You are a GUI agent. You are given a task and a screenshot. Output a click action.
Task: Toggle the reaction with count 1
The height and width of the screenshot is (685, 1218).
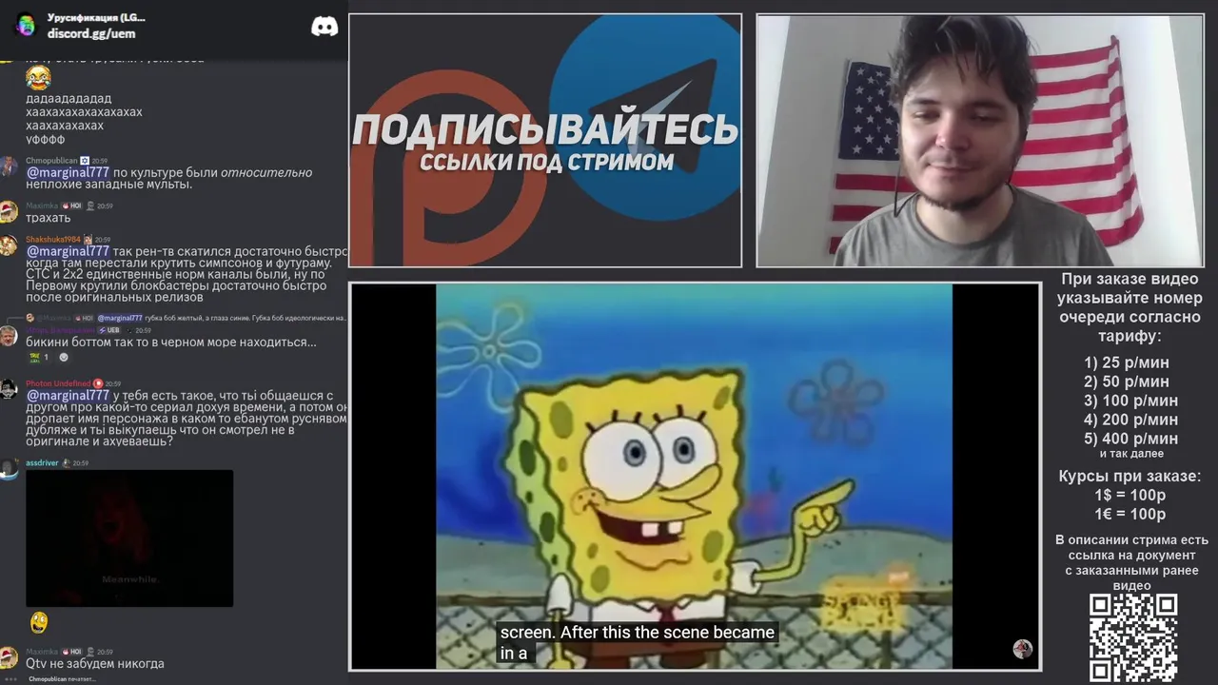(x=39, y=358)
